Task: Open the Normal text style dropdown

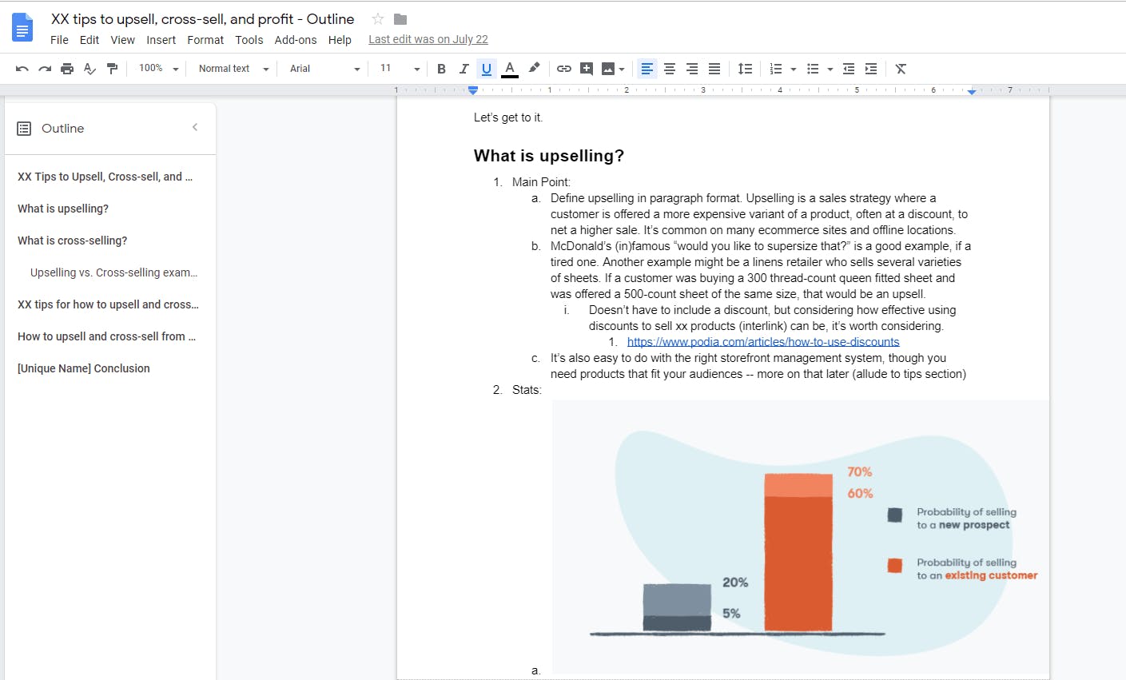Action: click(233, 69)
